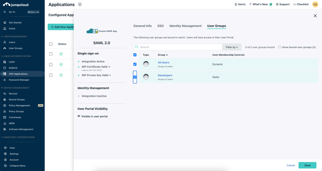322x171 pixels.
Task: Toggle the select-all groups checkbox
Action: (135, 55)
